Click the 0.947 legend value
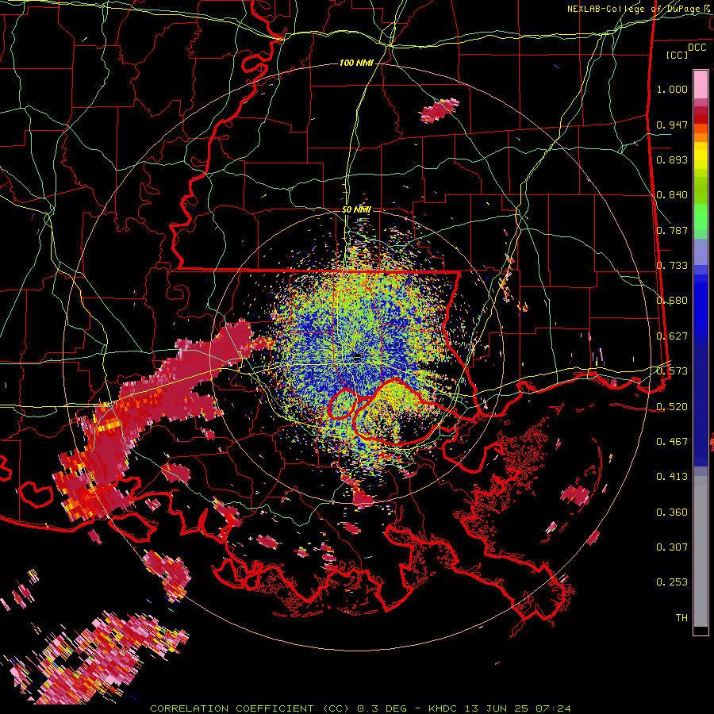Screen dimensions: 714x714 click(x=672, y=125)
